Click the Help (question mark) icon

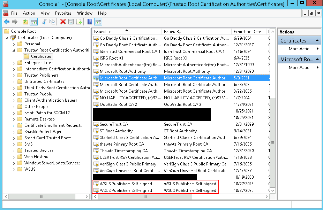pos(90,22)
